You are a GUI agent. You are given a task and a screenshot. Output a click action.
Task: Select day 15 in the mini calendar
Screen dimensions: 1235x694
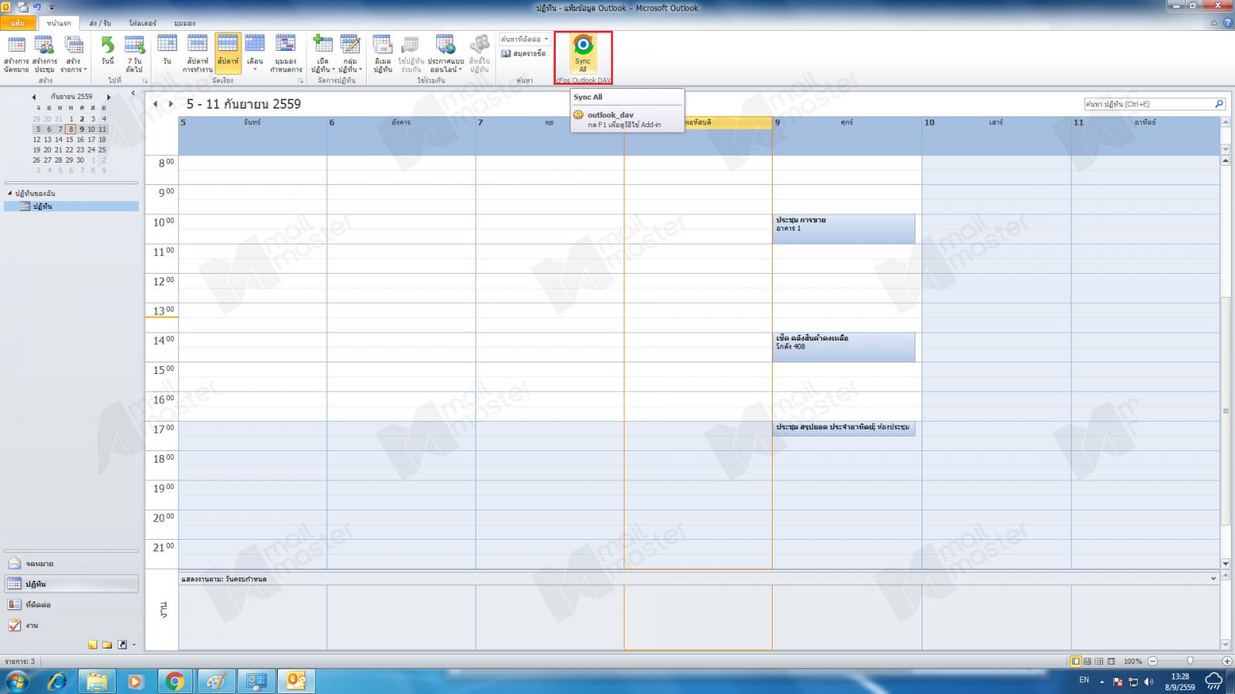coord(69,140)
